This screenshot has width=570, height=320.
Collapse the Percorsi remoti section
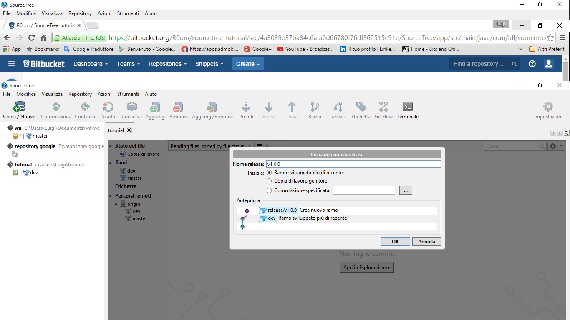[x=111, y=196]
